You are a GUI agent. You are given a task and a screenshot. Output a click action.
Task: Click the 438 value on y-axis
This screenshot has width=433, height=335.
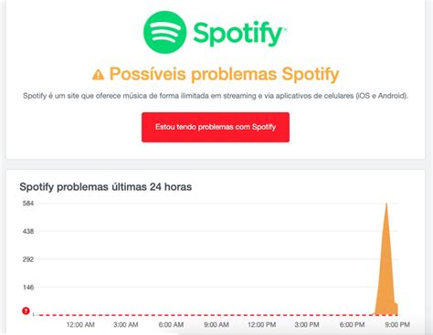pyautogui.click(x=28, y=231)
